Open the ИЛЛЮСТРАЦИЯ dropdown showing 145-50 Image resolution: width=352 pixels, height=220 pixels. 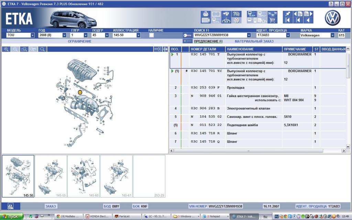pos(139,35)
